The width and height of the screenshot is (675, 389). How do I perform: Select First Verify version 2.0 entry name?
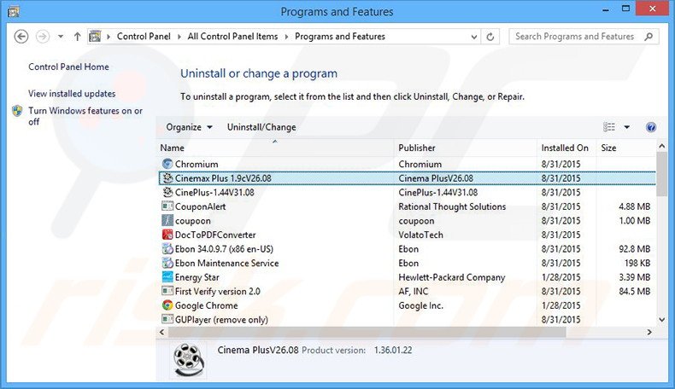(217, 292)
